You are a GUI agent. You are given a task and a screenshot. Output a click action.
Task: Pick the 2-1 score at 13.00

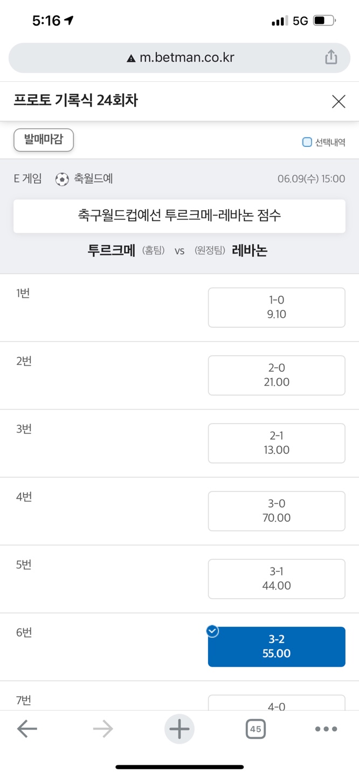[x=277, y=443]
